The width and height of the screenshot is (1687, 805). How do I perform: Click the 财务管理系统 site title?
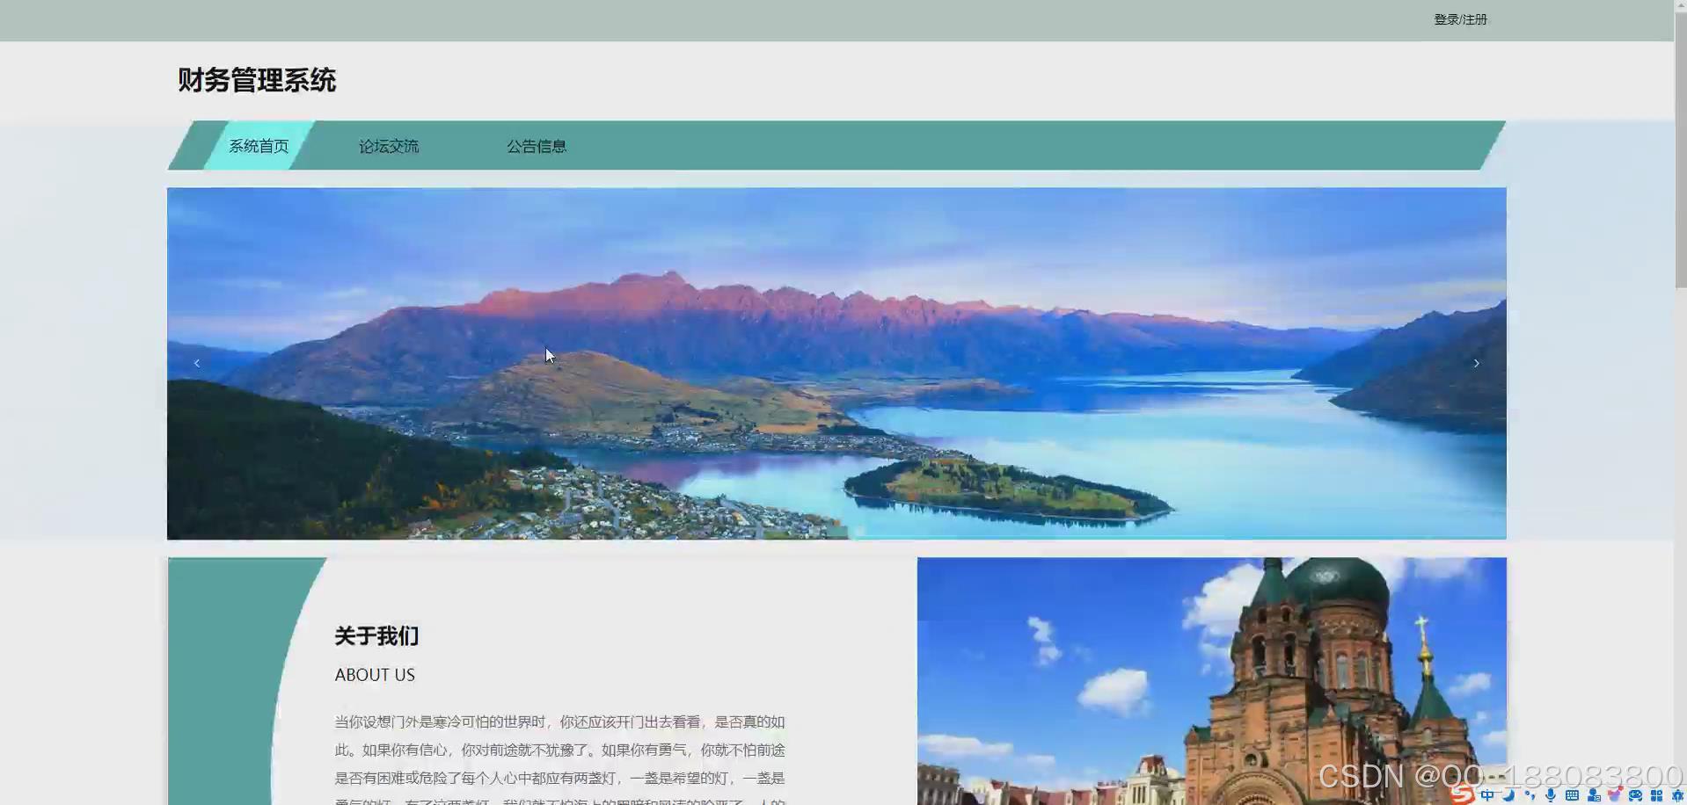pos(257,80)
